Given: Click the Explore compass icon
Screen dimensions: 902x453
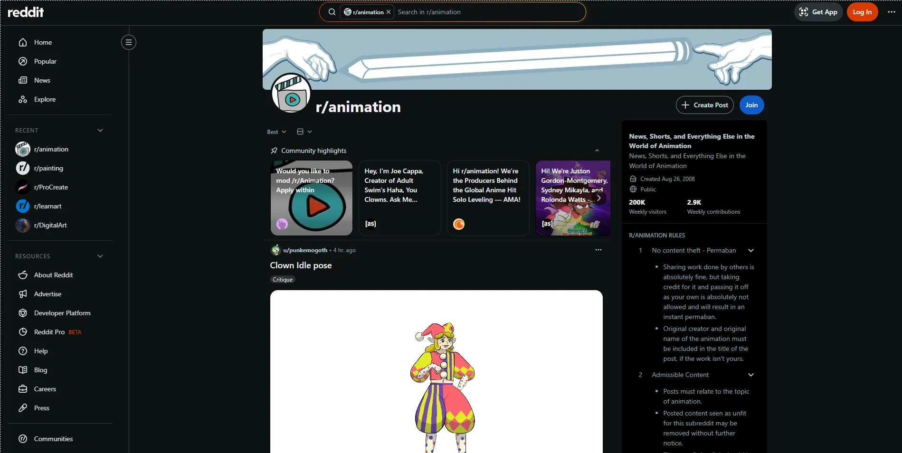Looking at the screenshot, I should click(x=23, y=99).
